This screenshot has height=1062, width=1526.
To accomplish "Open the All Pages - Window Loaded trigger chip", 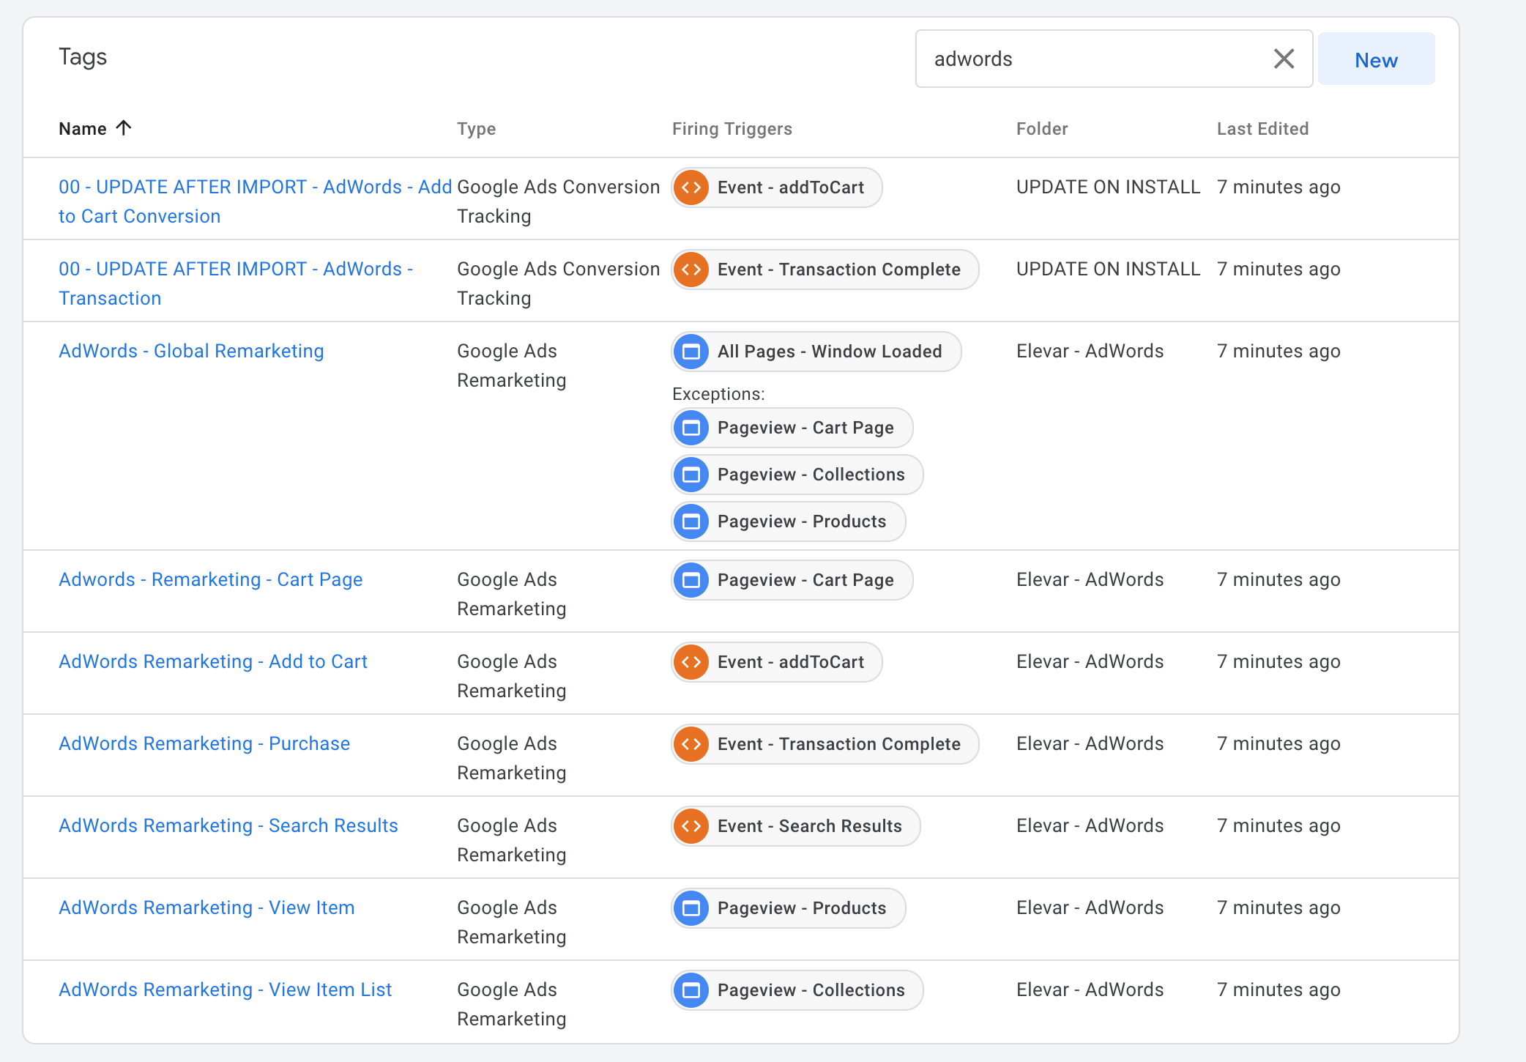I will point(816,352).
